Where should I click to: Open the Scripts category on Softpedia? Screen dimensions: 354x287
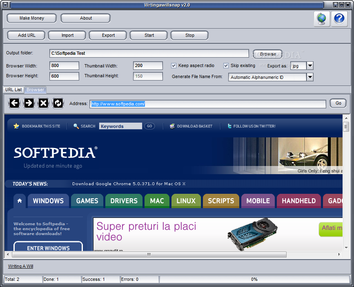click(221, 201)
